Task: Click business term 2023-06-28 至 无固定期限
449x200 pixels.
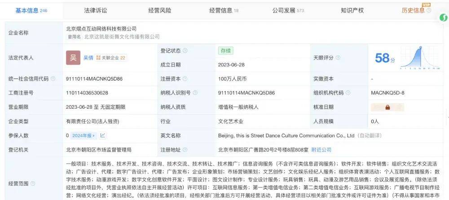Action: coord(96,107)
